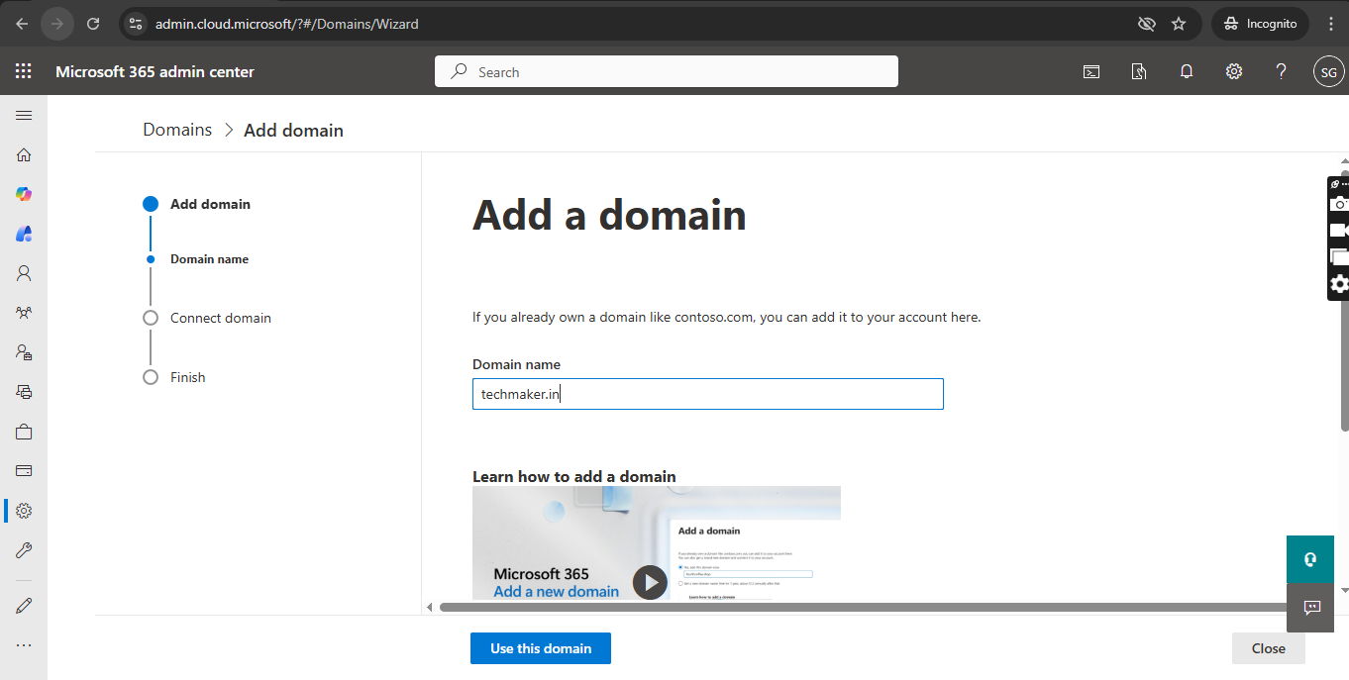Expand the navigation menu hamburger

point(24,115)
